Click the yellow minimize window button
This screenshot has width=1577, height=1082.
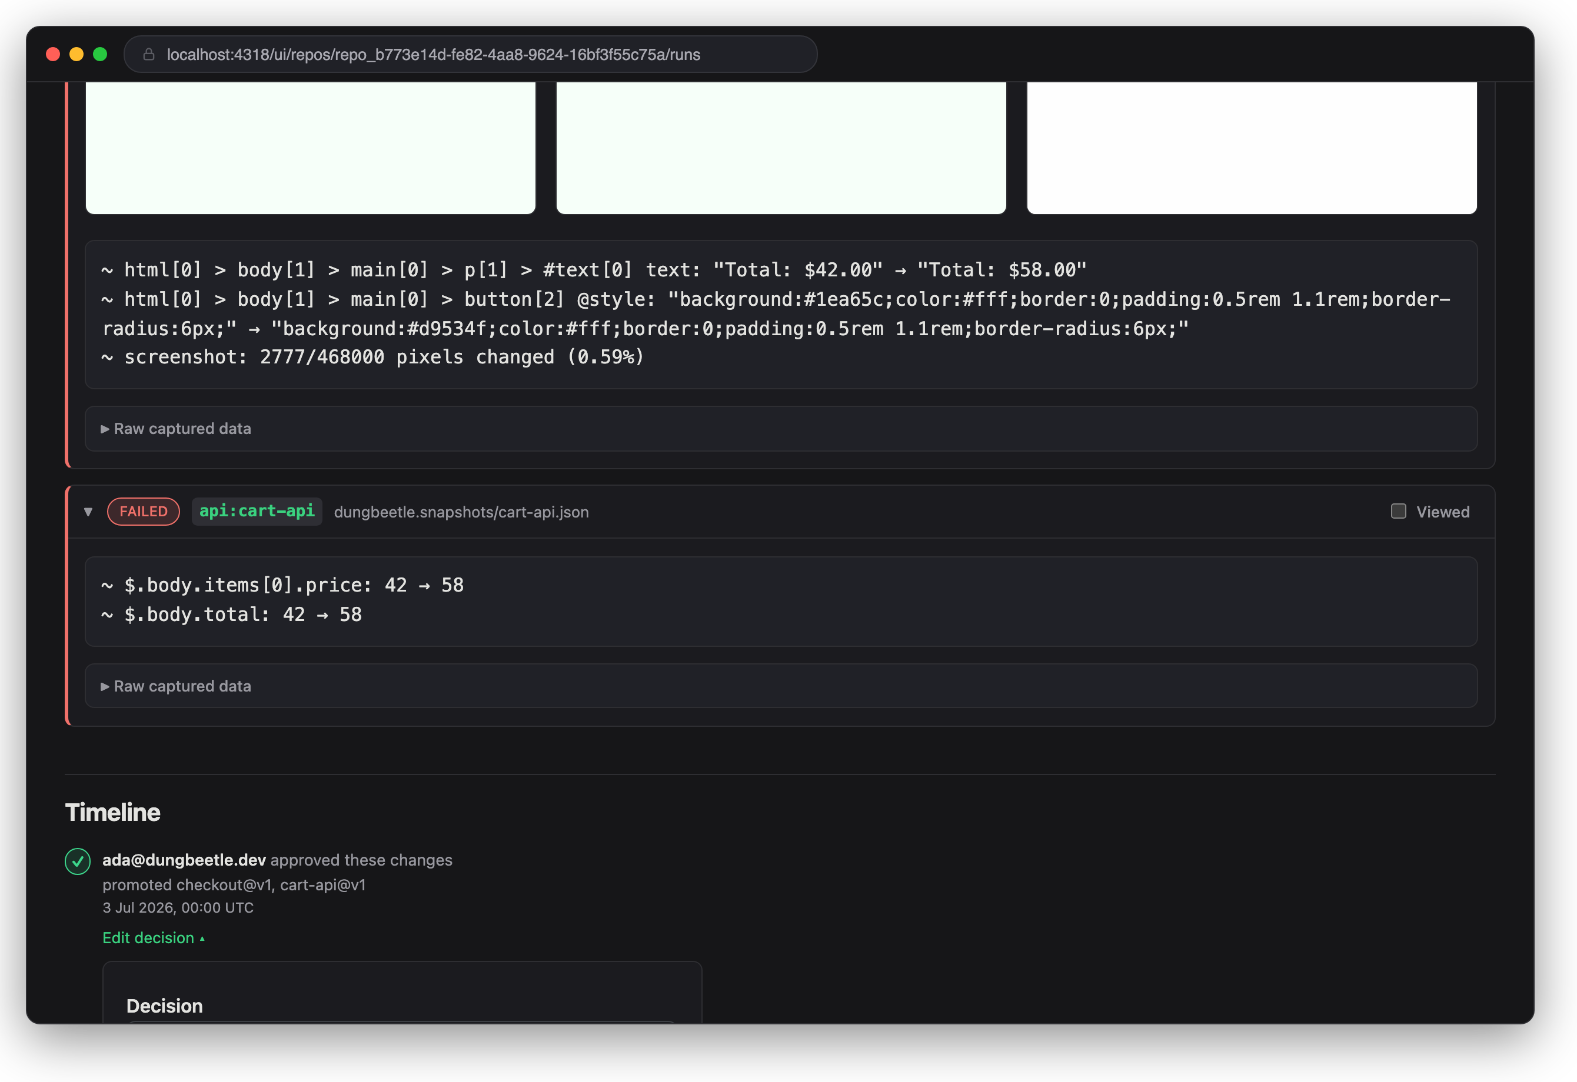(76, 54)
